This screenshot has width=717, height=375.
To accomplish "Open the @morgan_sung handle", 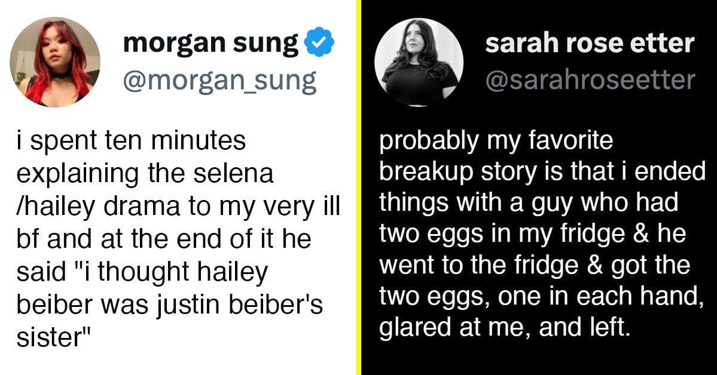I will 219,81.
